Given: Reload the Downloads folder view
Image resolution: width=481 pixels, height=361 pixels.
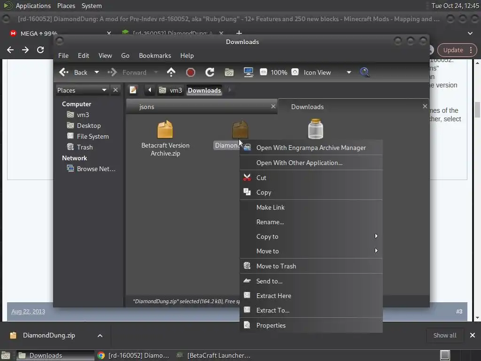Looking at the screenshot, I should click(210, 72).
